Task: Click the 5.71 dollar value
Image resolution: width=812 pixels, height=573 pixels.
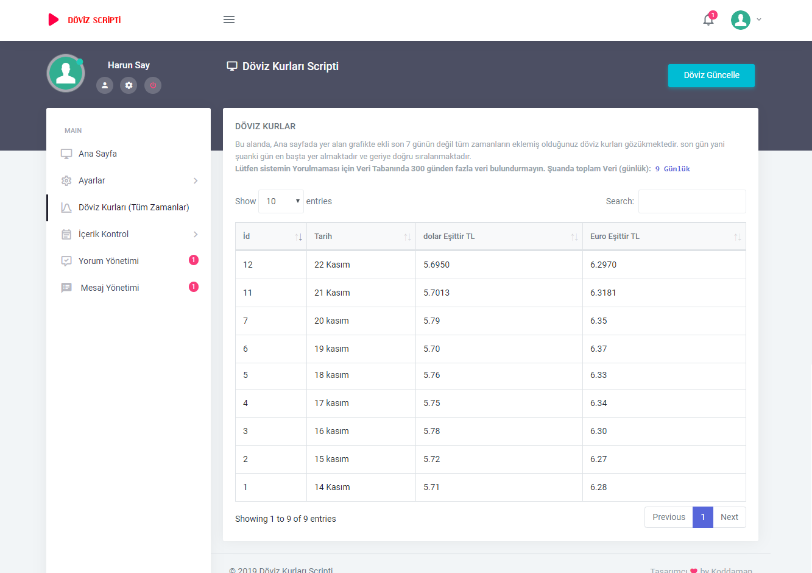Action: (432, 487)
